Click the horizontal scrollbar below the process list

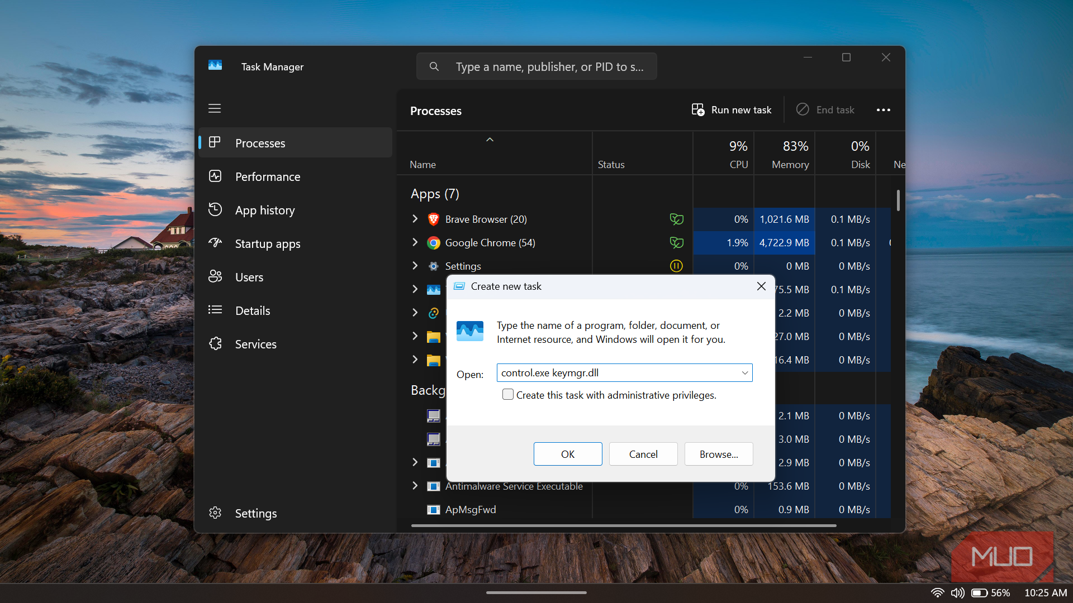pos(624,525)
